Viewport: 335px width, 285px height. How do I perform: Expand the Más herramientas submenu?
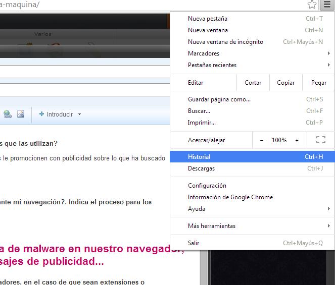[252, 225]
